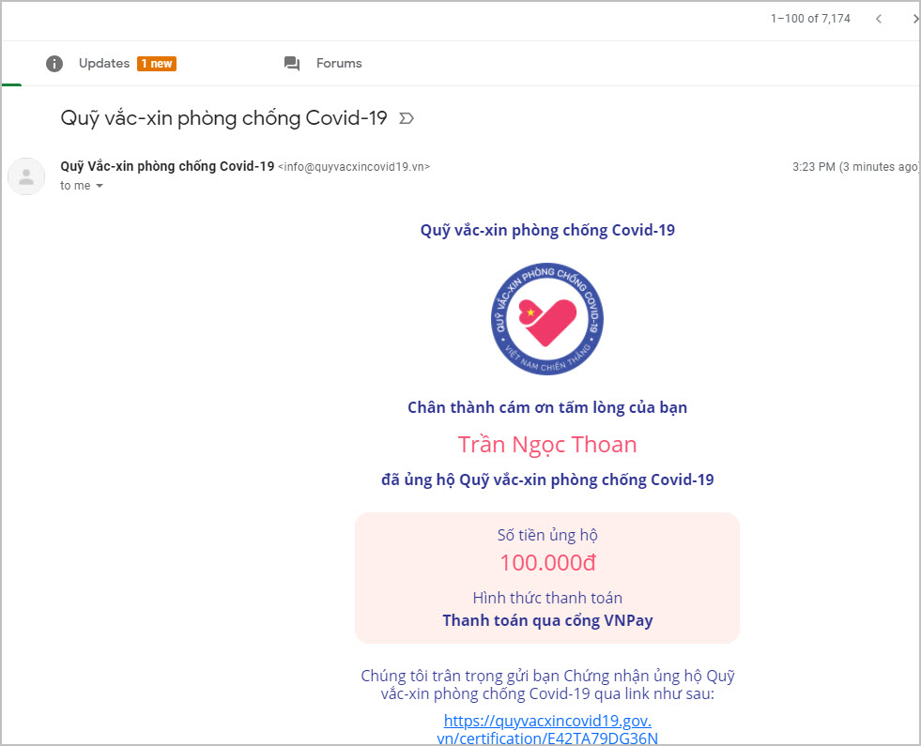Switch to the Updates tab

tap(104, 64)
